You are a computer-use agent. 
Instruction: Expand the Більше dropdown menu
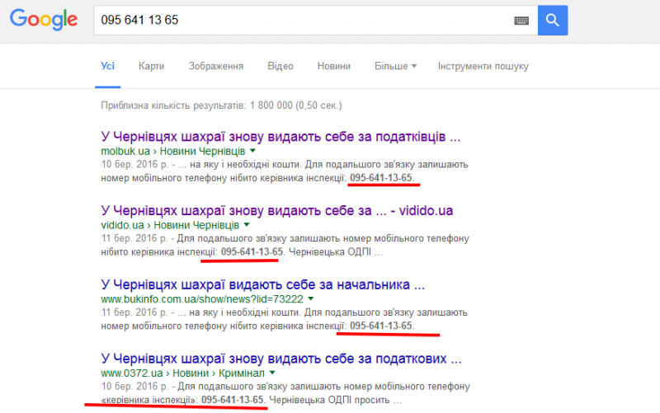(396, 67)
